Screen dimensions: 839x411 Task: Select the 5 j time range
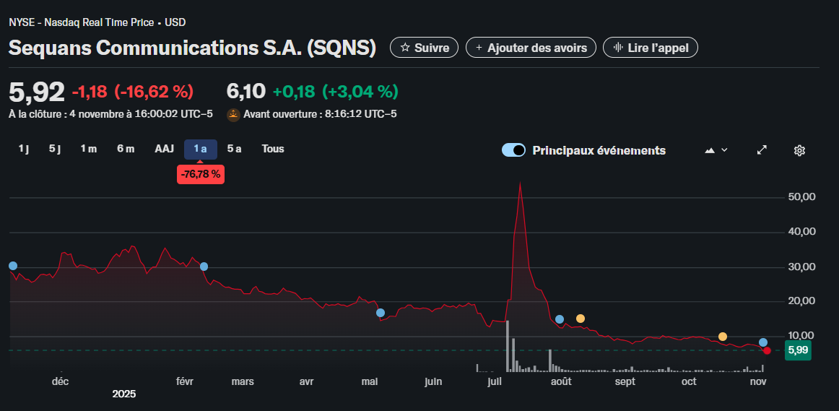click(x=55, y=149)
